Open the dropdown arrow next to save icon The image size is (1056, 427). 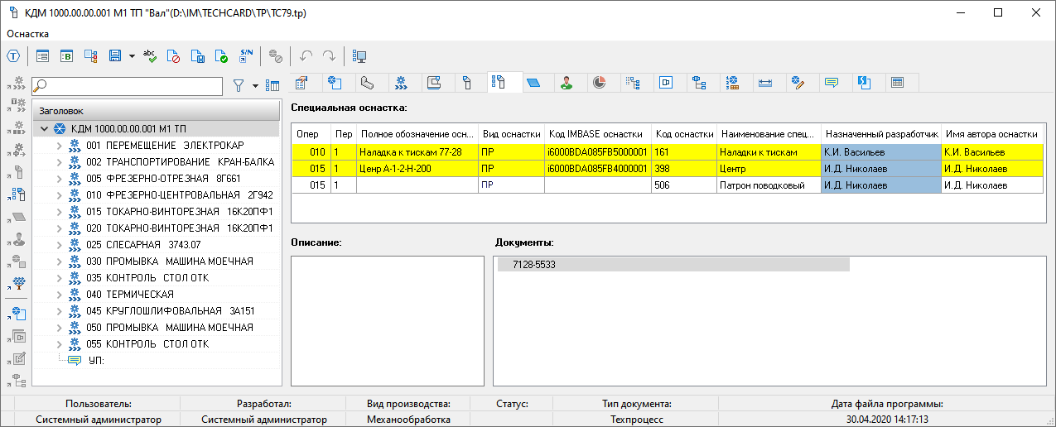pos(132,56)
